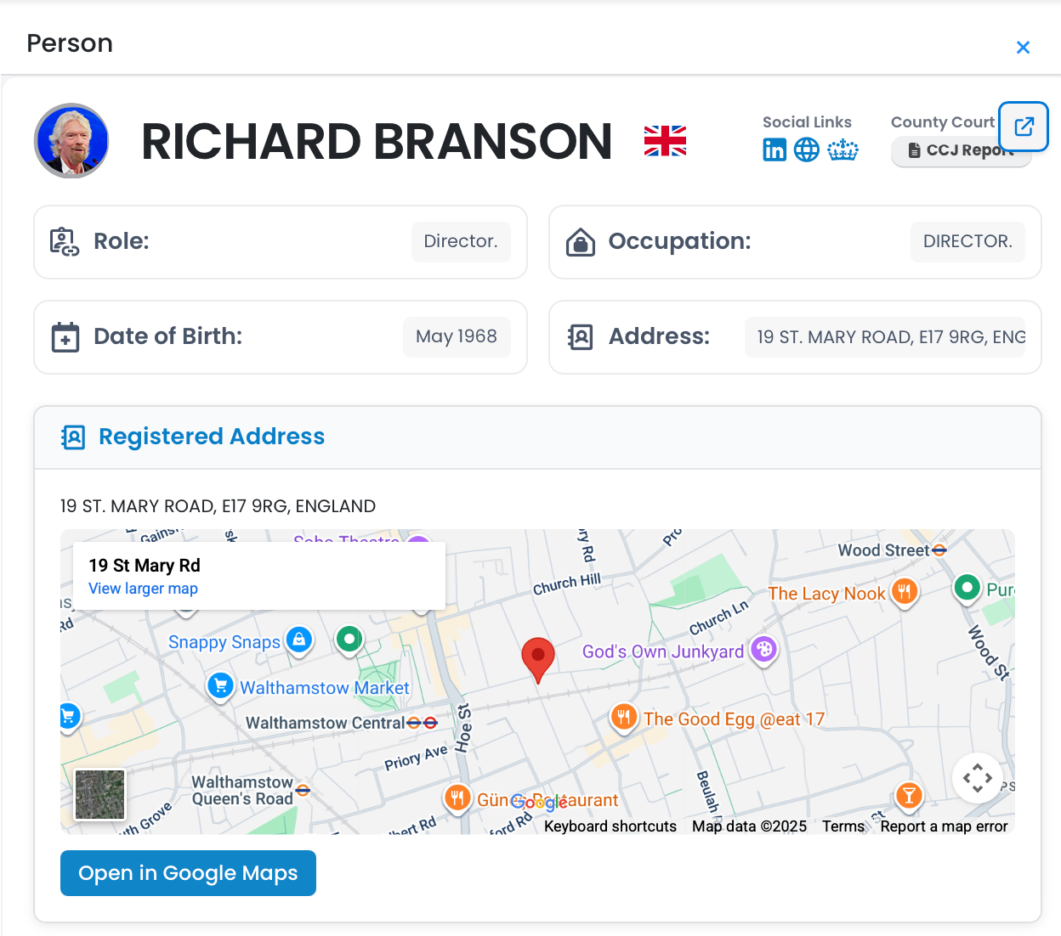Image resolution: width=1061 pixels, height=936 pixels.
Task: Click the red map location pin
Action: click(538, 659)
